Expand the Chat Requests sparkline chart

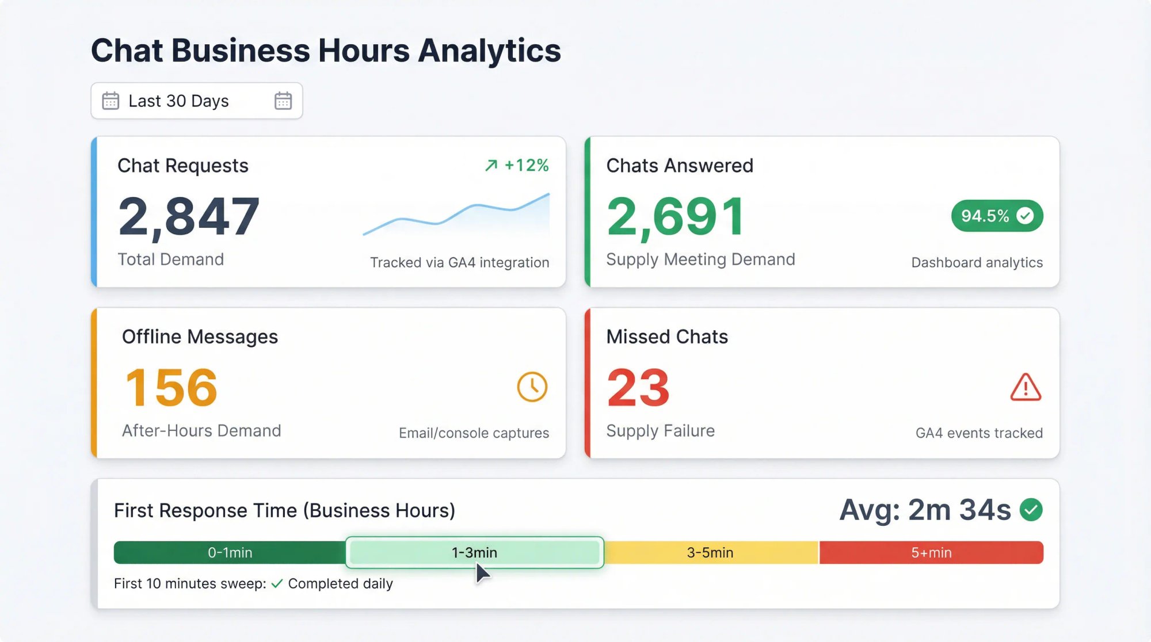[x=456, y=219]
